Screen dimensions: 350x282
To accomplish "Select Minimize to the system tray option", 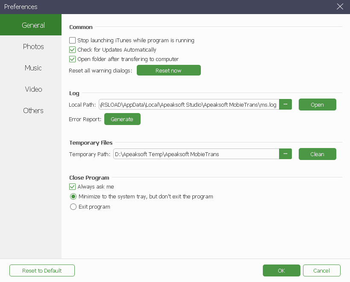I will tap(73, 197).
